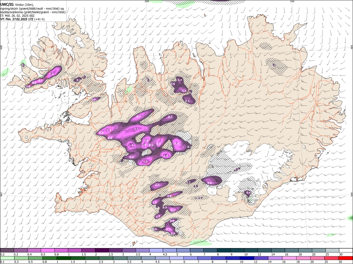
Task: Pick the 1–1.5 darkest green rain legend swatch
Action: pyautogui.click(x=64, y=258)
